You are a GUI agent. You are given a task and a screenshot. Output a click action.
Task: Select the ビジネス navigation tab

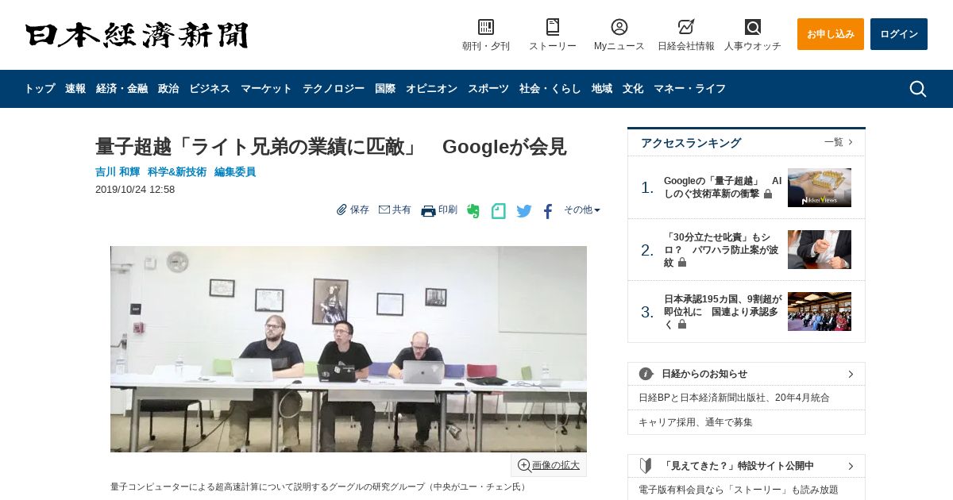click(x=210, y=89)
